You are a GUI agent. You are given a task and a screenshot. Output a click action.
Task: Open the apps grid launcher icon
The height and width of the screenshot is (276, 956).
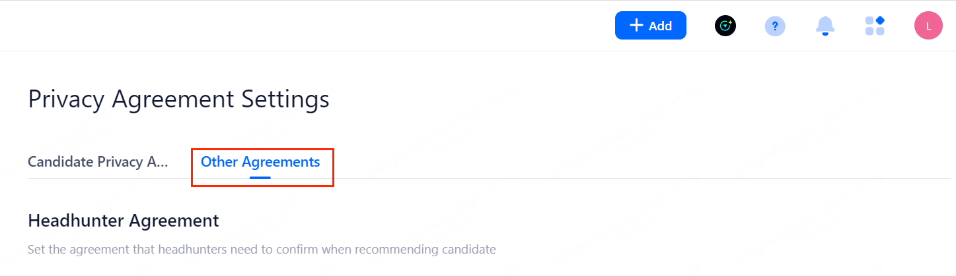pyautogui.click(x=875, y=26)
